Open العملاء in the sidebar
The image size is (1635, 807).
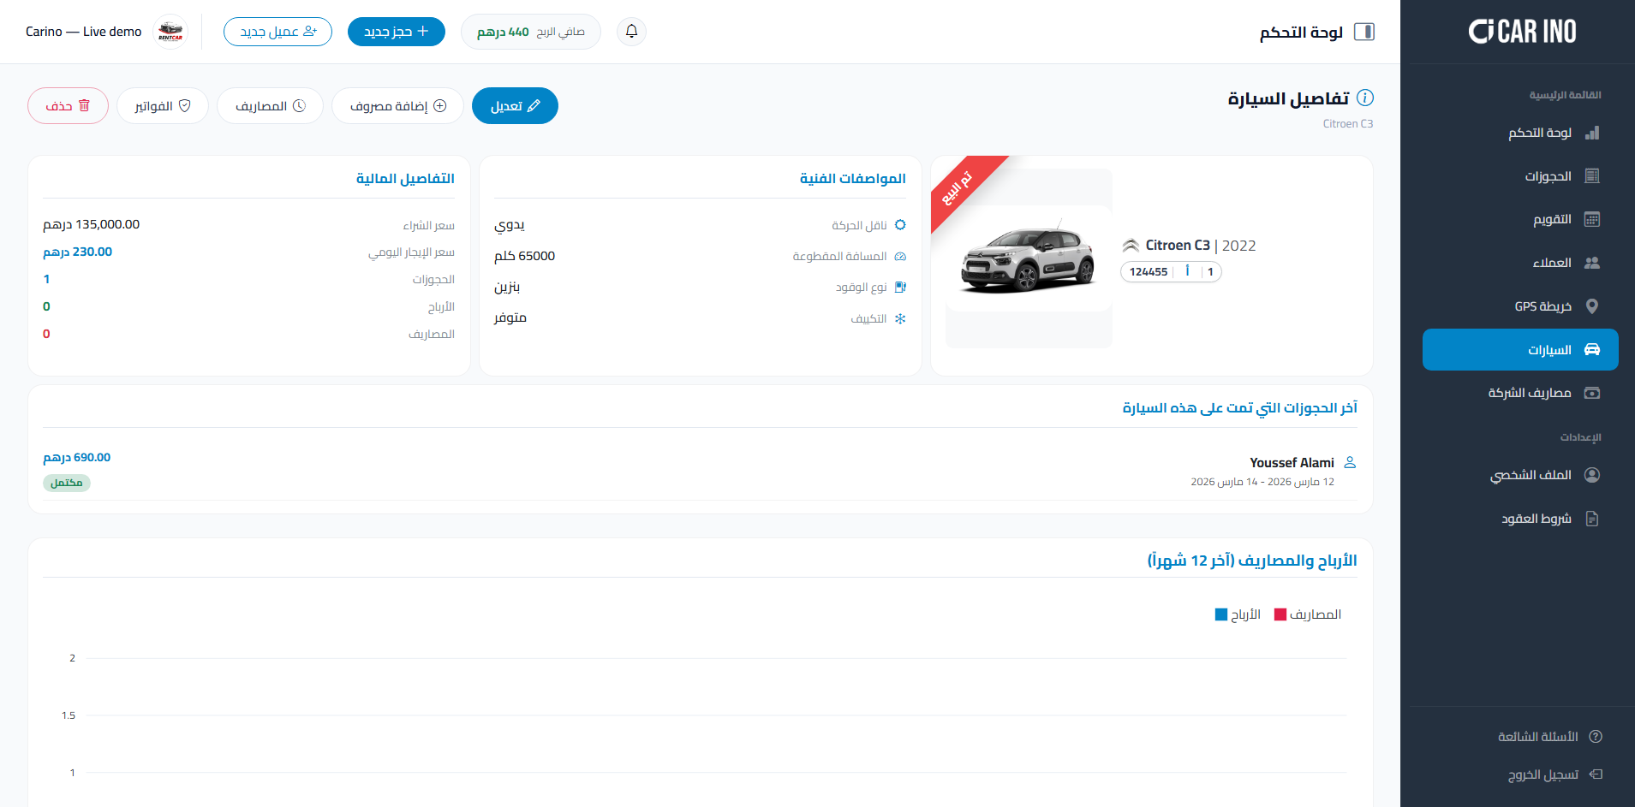(1520, 263)
